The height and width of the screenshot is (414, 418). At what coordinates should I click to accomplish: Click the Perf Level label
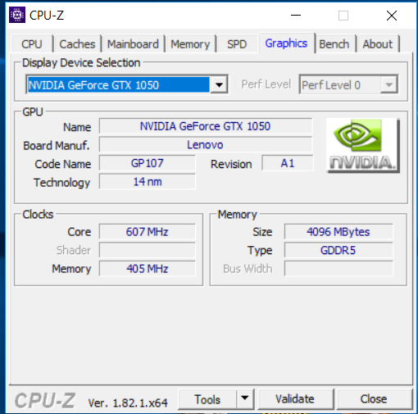coord(266,84)
